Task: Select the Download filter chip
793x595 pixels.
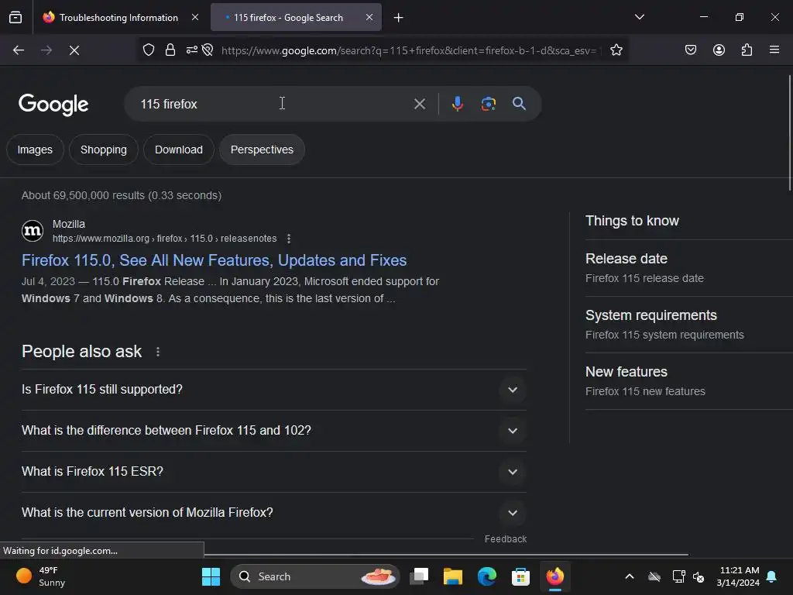Action: click(179, 150)
